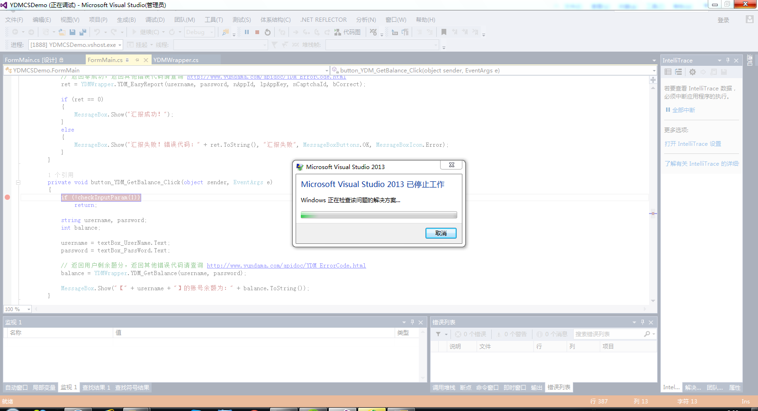Image resolution: width=758 pixels, height=411 pixels.
Task: Click the Undo toolbar icon
Action: coord(97,32)
